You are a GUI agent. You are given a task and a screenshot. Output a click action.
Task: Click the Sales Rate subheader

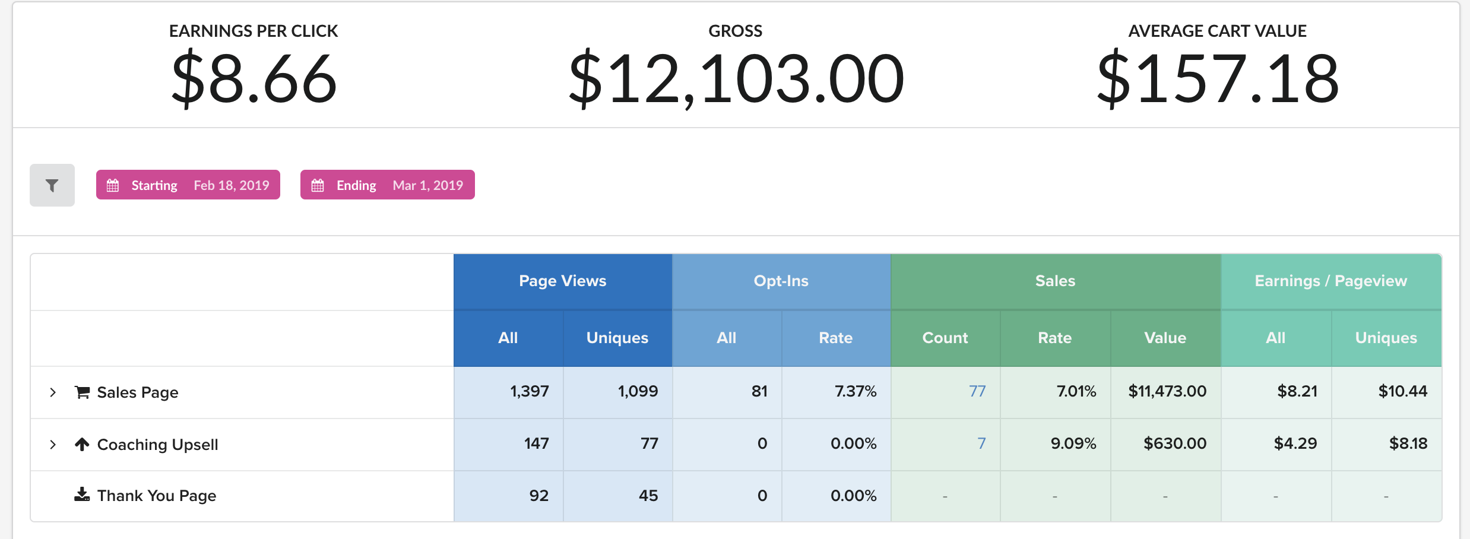(1055, 338)
